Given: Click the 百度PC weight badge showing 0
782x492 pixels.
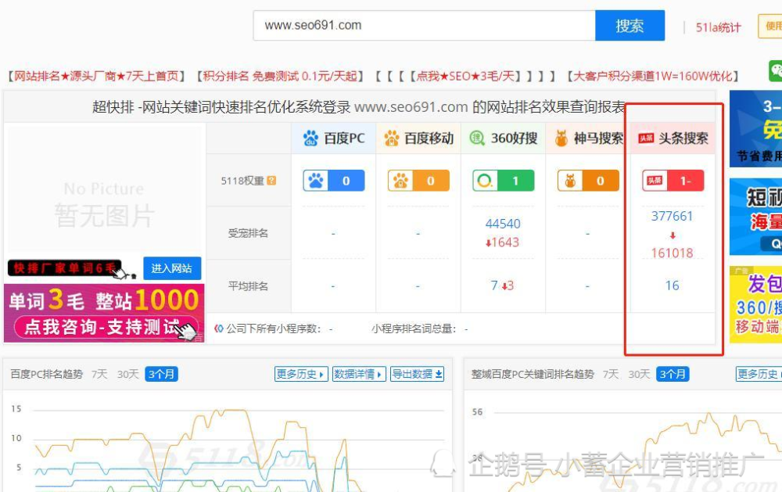Looking at the screenshot, I should point(334,181).
